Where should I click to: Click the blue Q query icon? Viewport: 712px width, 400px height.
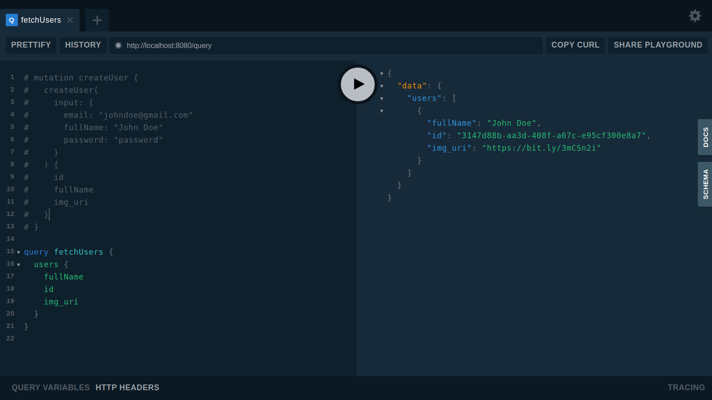pos(12,20)
